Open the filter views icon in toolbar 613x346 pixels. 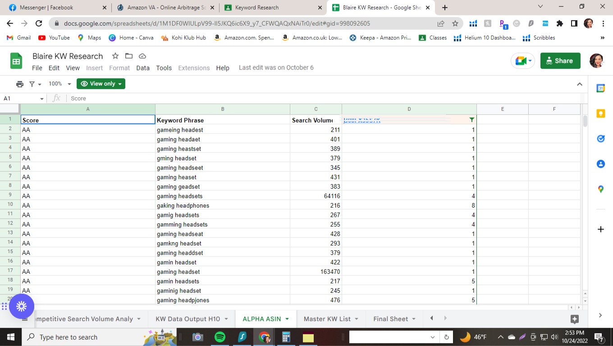(x=35, y=84)
